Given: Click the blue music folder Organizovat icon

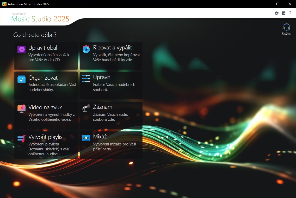Looking at the screenshot, I should 22,79.
